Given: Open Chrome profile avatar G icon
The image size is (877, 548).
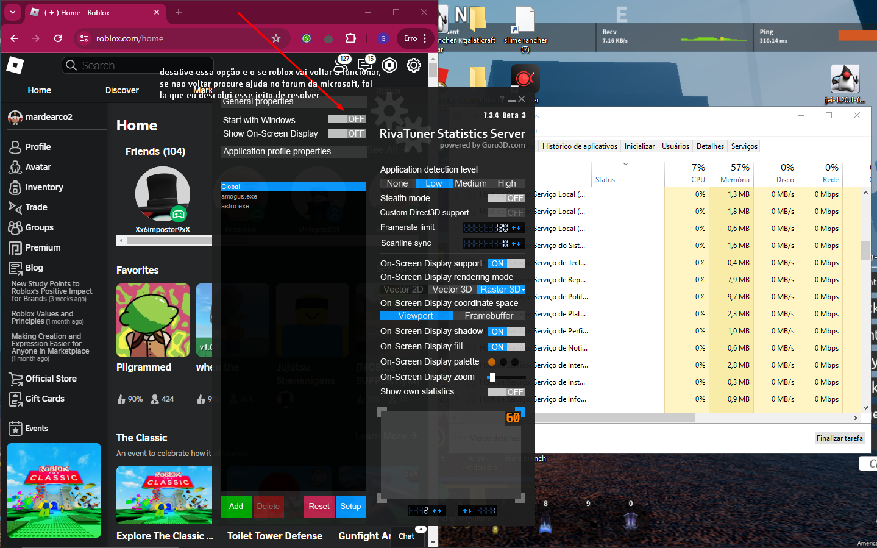Looking at the screenshot, I should pyautogui.click(x=383, y=38).
